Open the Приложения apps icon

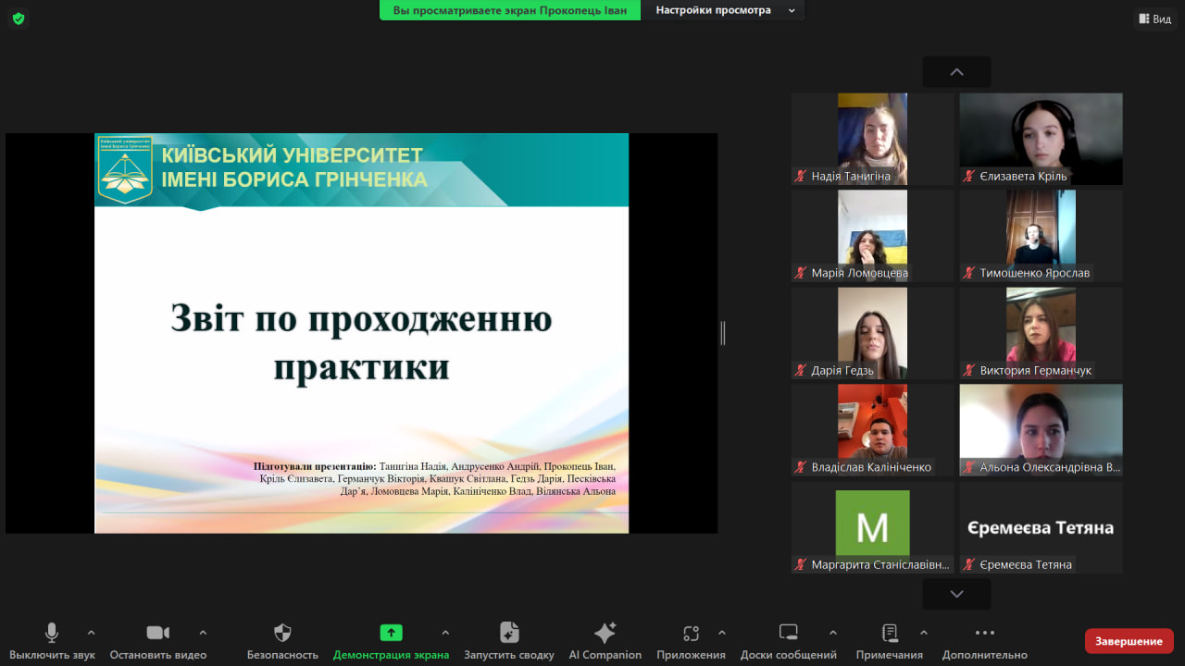point(690,633)
